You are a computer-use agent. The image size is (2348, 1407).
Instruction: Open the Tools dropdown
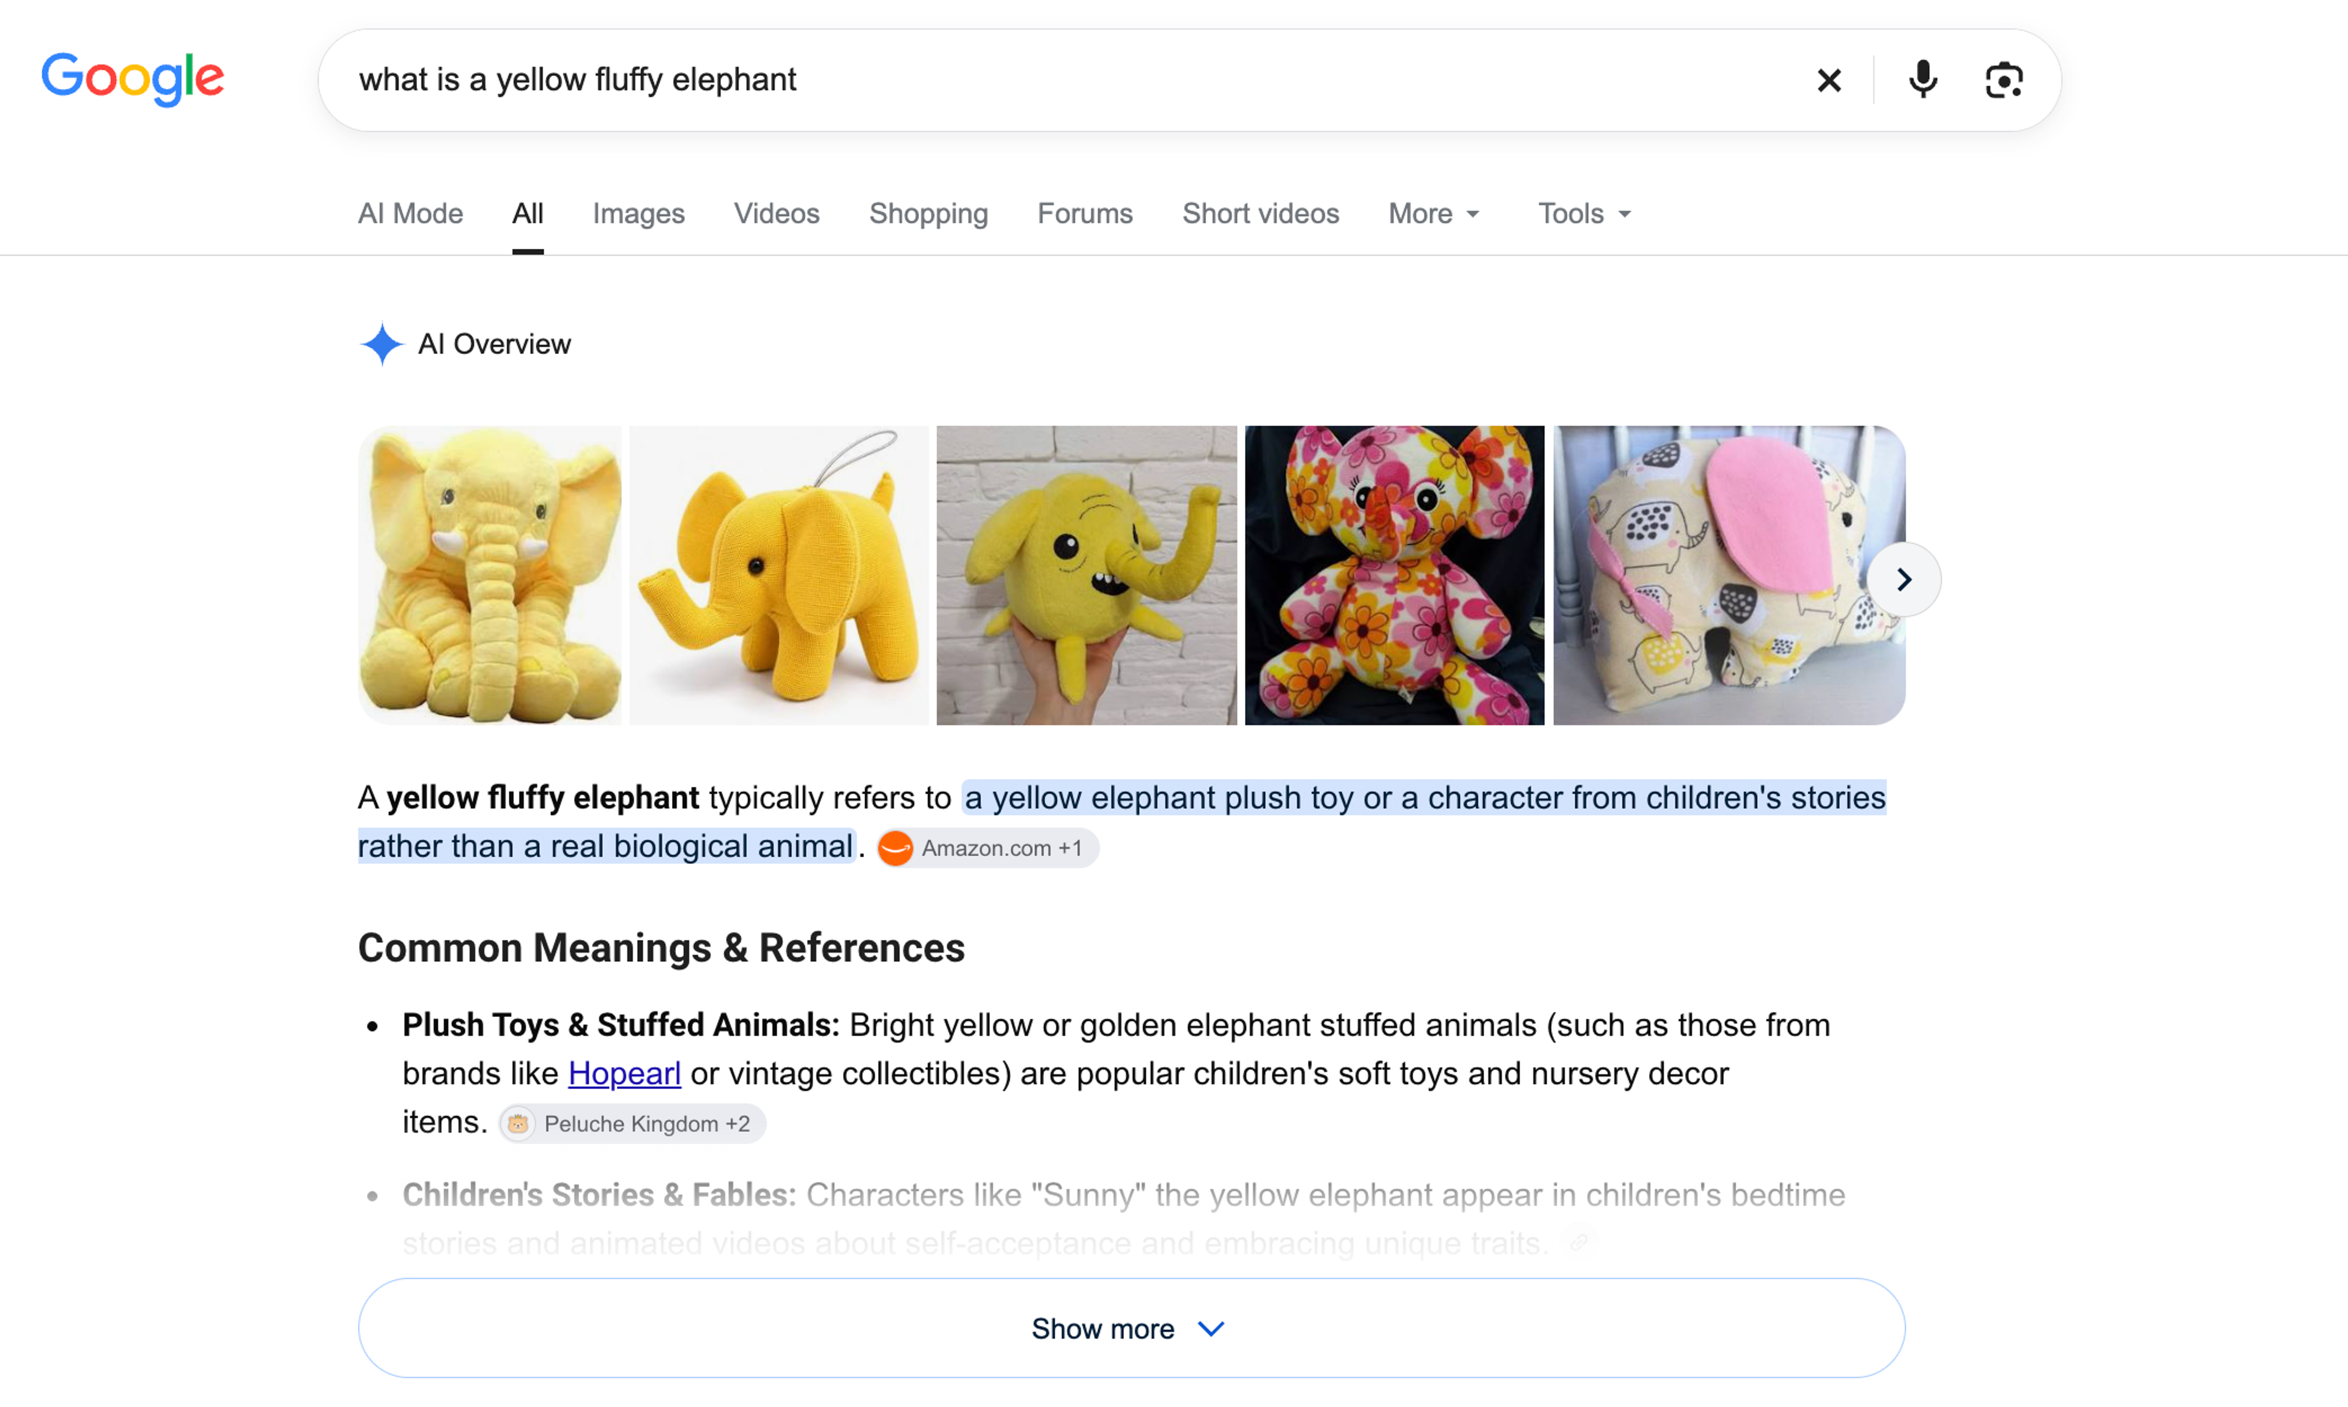[x=1584, y=213]
